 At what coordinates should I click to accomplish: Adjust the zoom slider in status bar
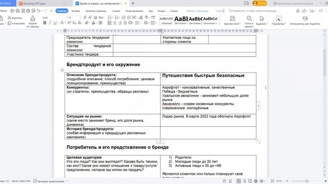click(307, 181)
